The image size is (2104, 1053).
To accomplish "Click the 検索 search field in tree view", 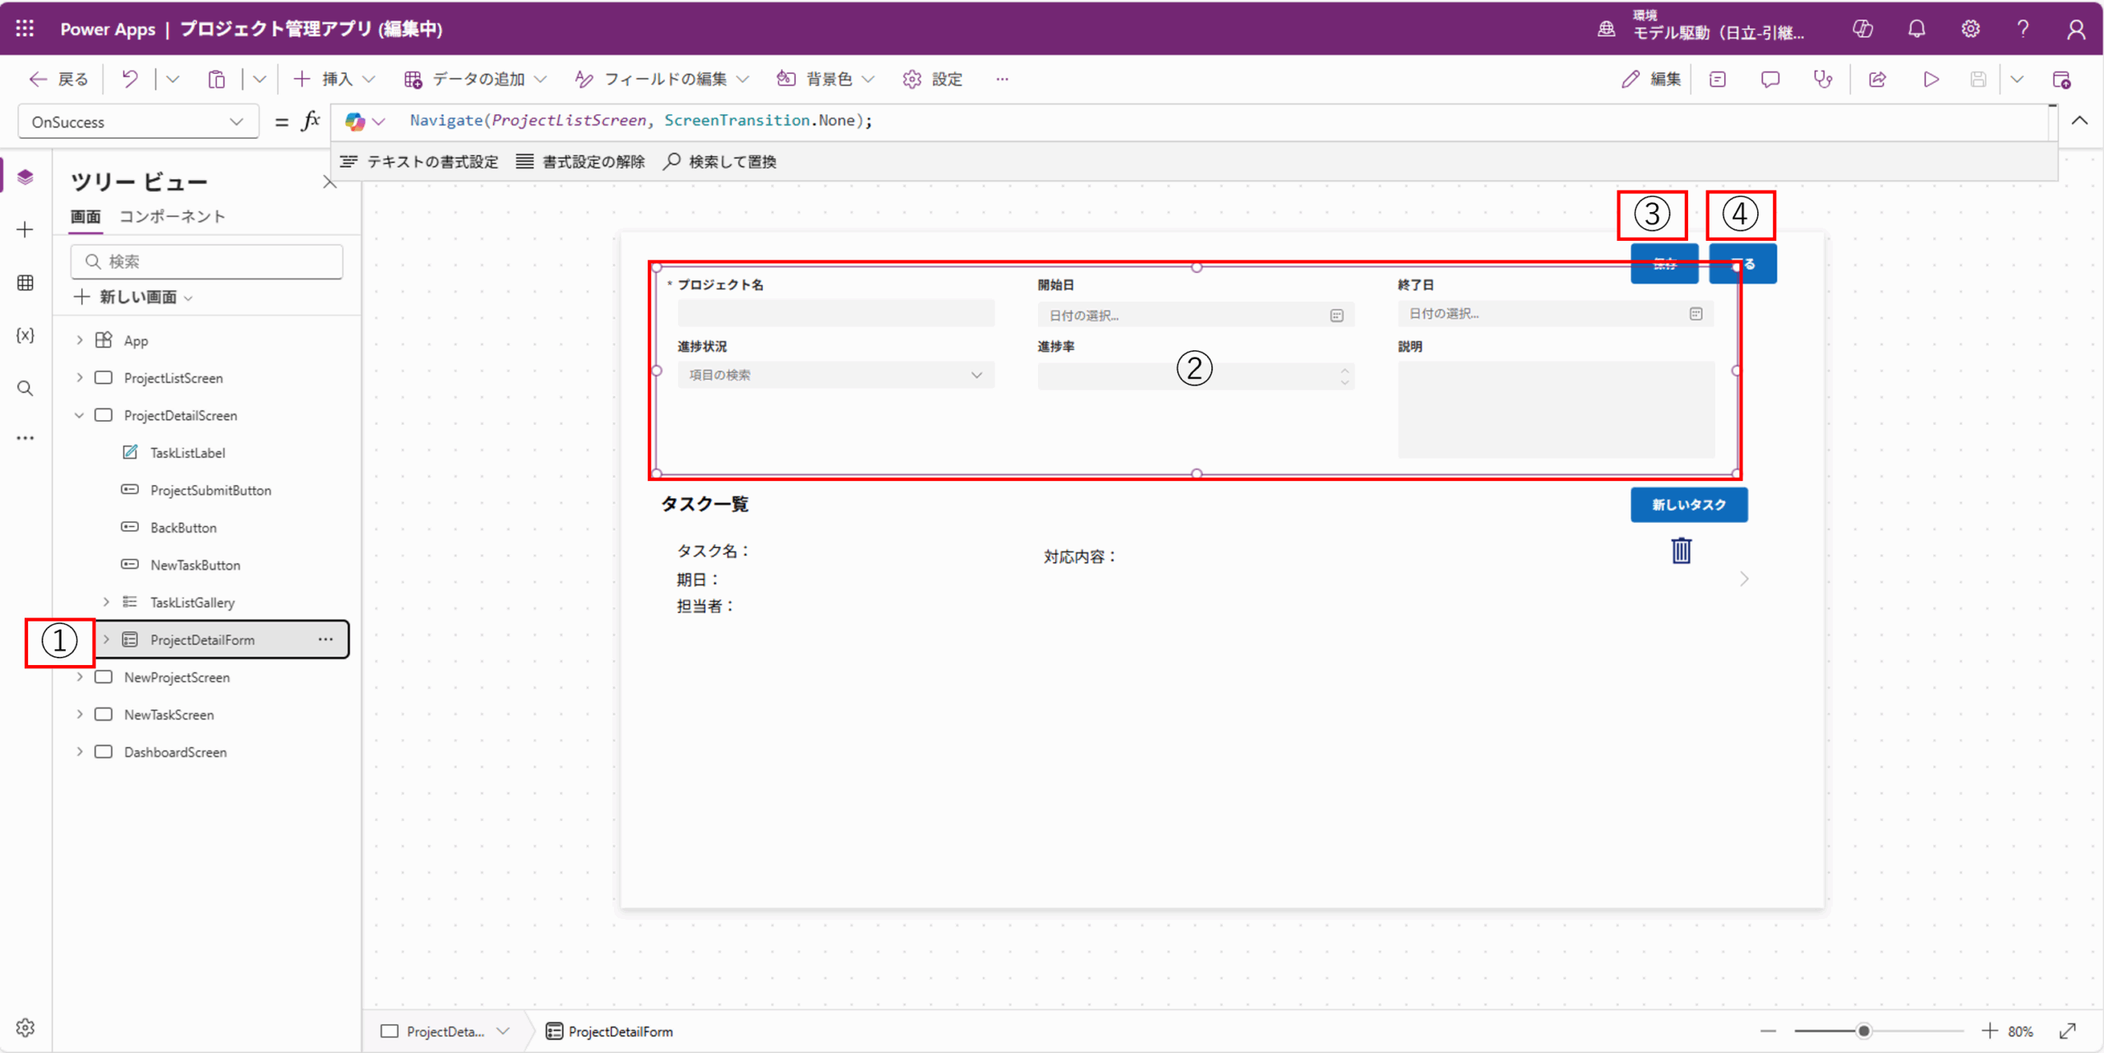I will pos(205,261).
